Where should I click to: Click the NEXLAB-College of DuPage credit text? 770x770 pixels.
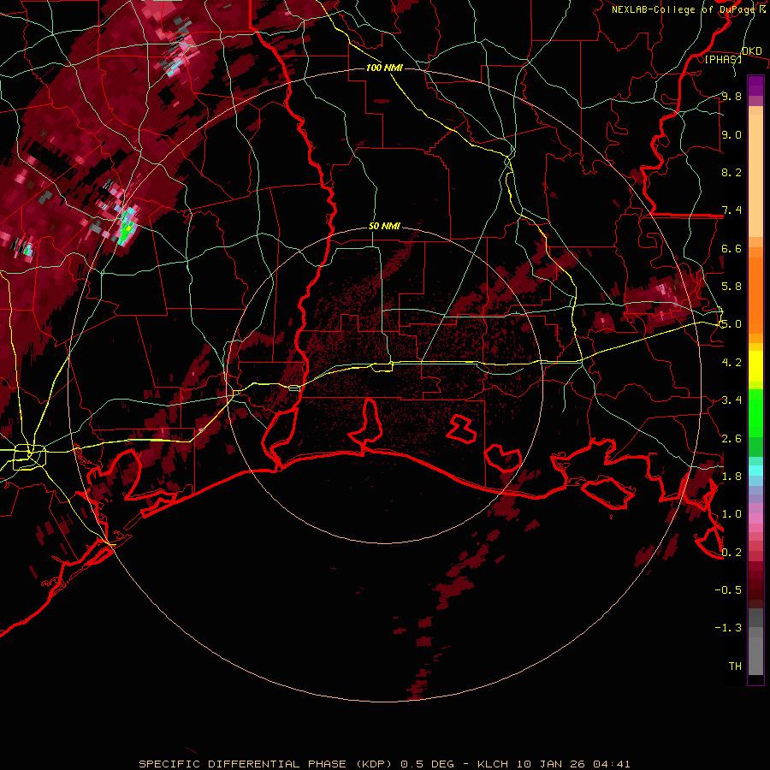point(683,9)
